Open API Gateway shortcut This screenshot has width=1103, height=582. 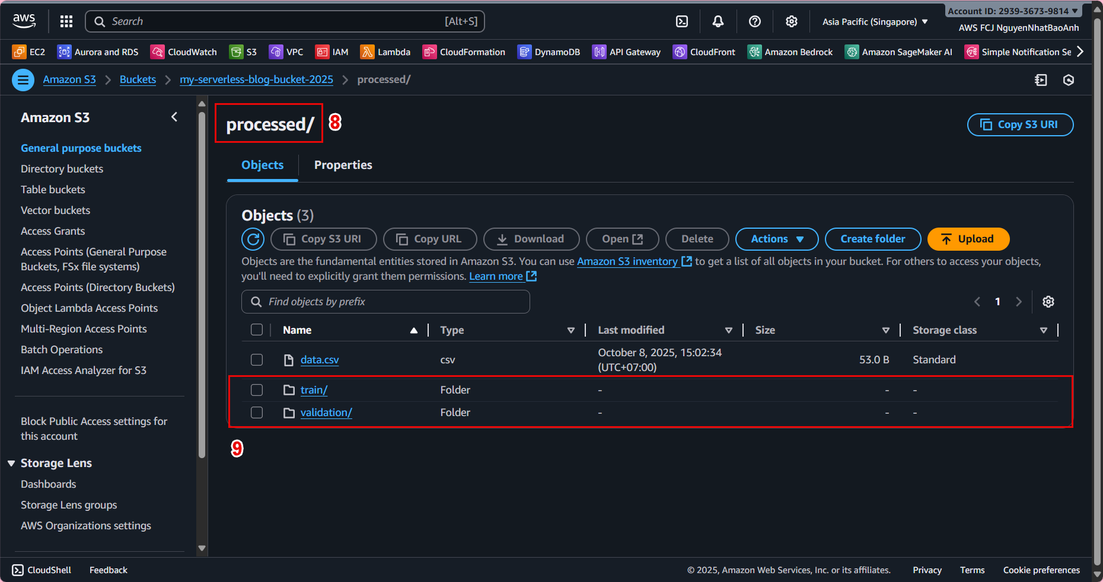point(626,52)
